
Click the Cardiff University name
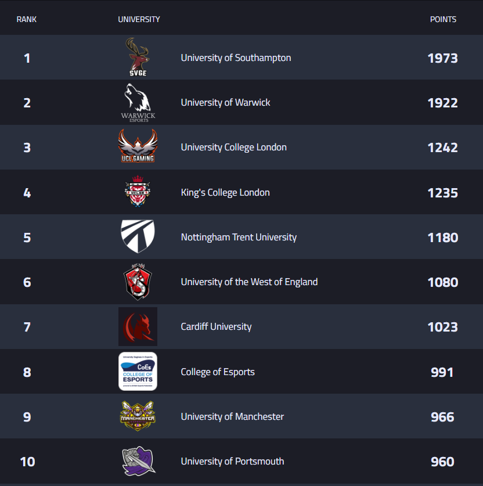[x=216, y=327]
